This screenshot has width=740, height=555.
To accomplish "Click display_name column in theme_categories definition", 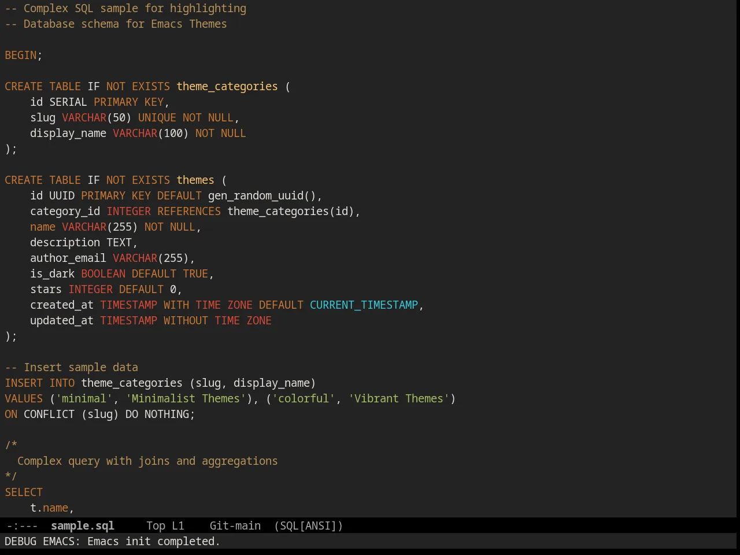I will (68, 133).
